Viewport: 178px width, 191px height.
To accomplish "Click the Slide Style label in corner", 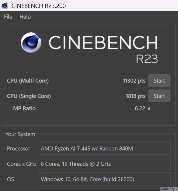I will [169, 189].
